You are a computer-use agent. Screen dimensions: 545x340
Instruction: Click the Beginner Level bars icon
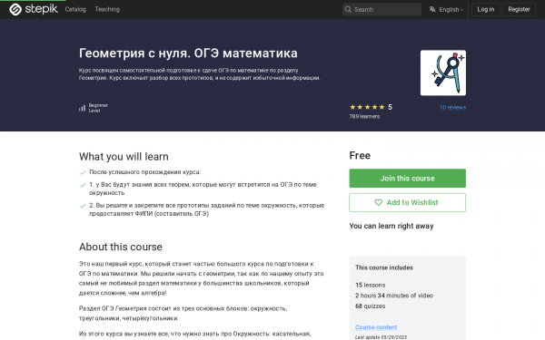click(x=82, y=108)
